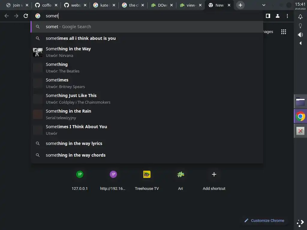Open the profile avatar menu
This screenshot has width=307, height=230.
277,16
